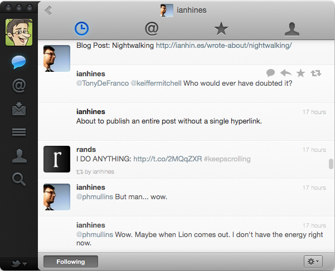Click @phmullins in 'But man... wow' tweet
The width and height of the screenshot is (335, 271).
coord(95,197)
